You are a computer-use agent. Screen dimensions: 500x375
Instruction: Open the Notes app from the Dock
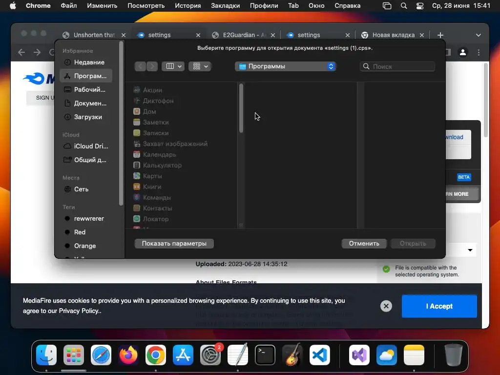tap(414, 355)
